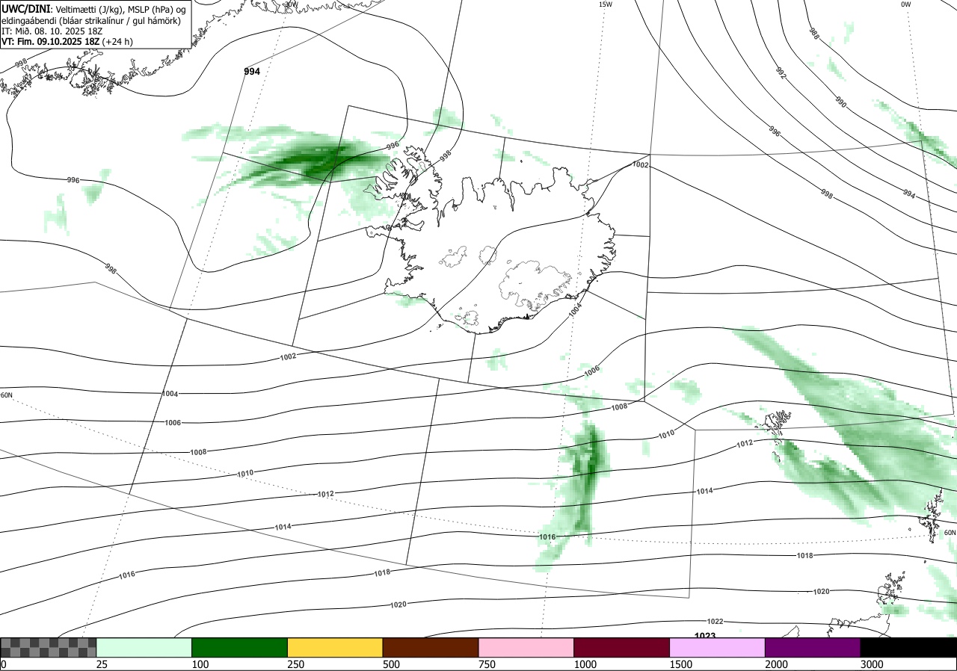Click legend tick value '500'

tap(391, 664)
